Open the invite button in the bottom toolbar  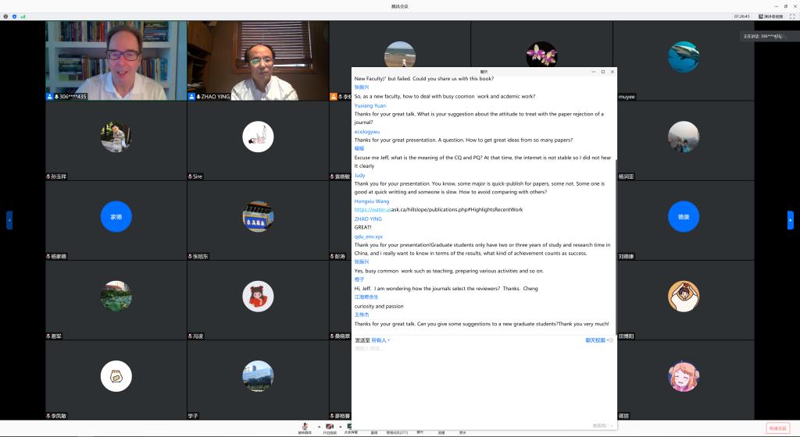(374, 432)
